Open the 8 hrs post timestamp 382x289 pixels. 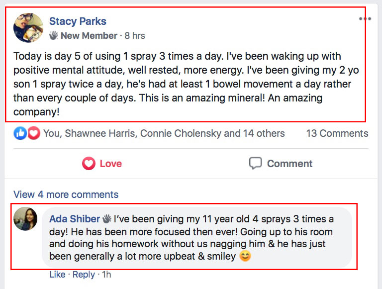pyautogui.click(x=135, y=36)
